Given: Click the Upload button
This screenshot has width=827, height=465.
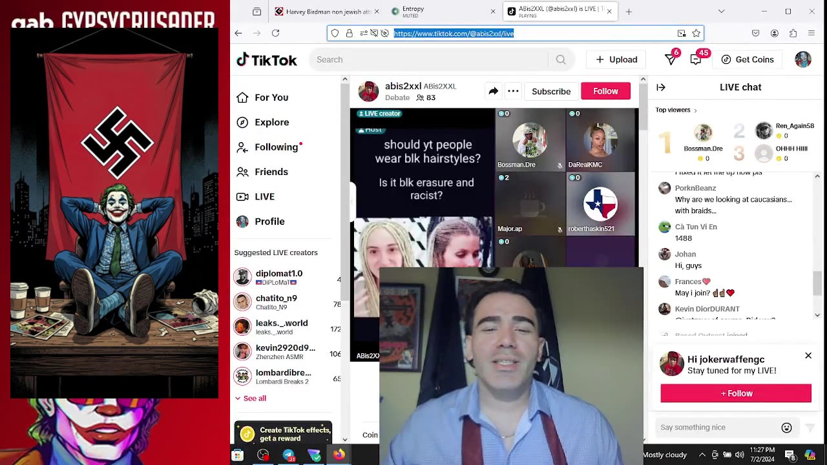Looking at the screenshot, I should click(616, 59).
